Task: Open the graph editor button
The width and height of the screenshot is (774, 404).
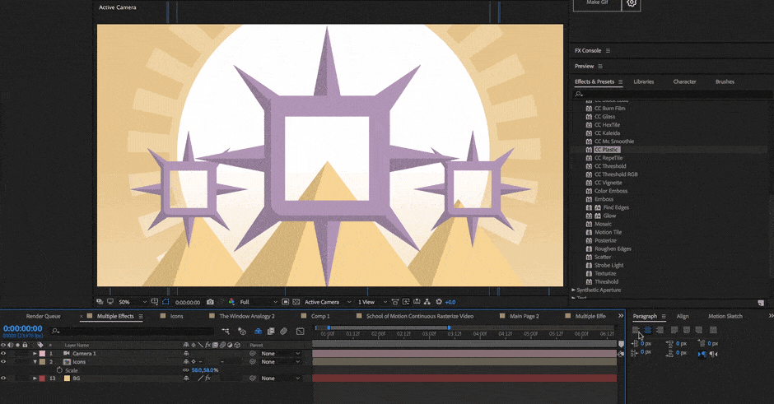Action: (x=300, y=331)
